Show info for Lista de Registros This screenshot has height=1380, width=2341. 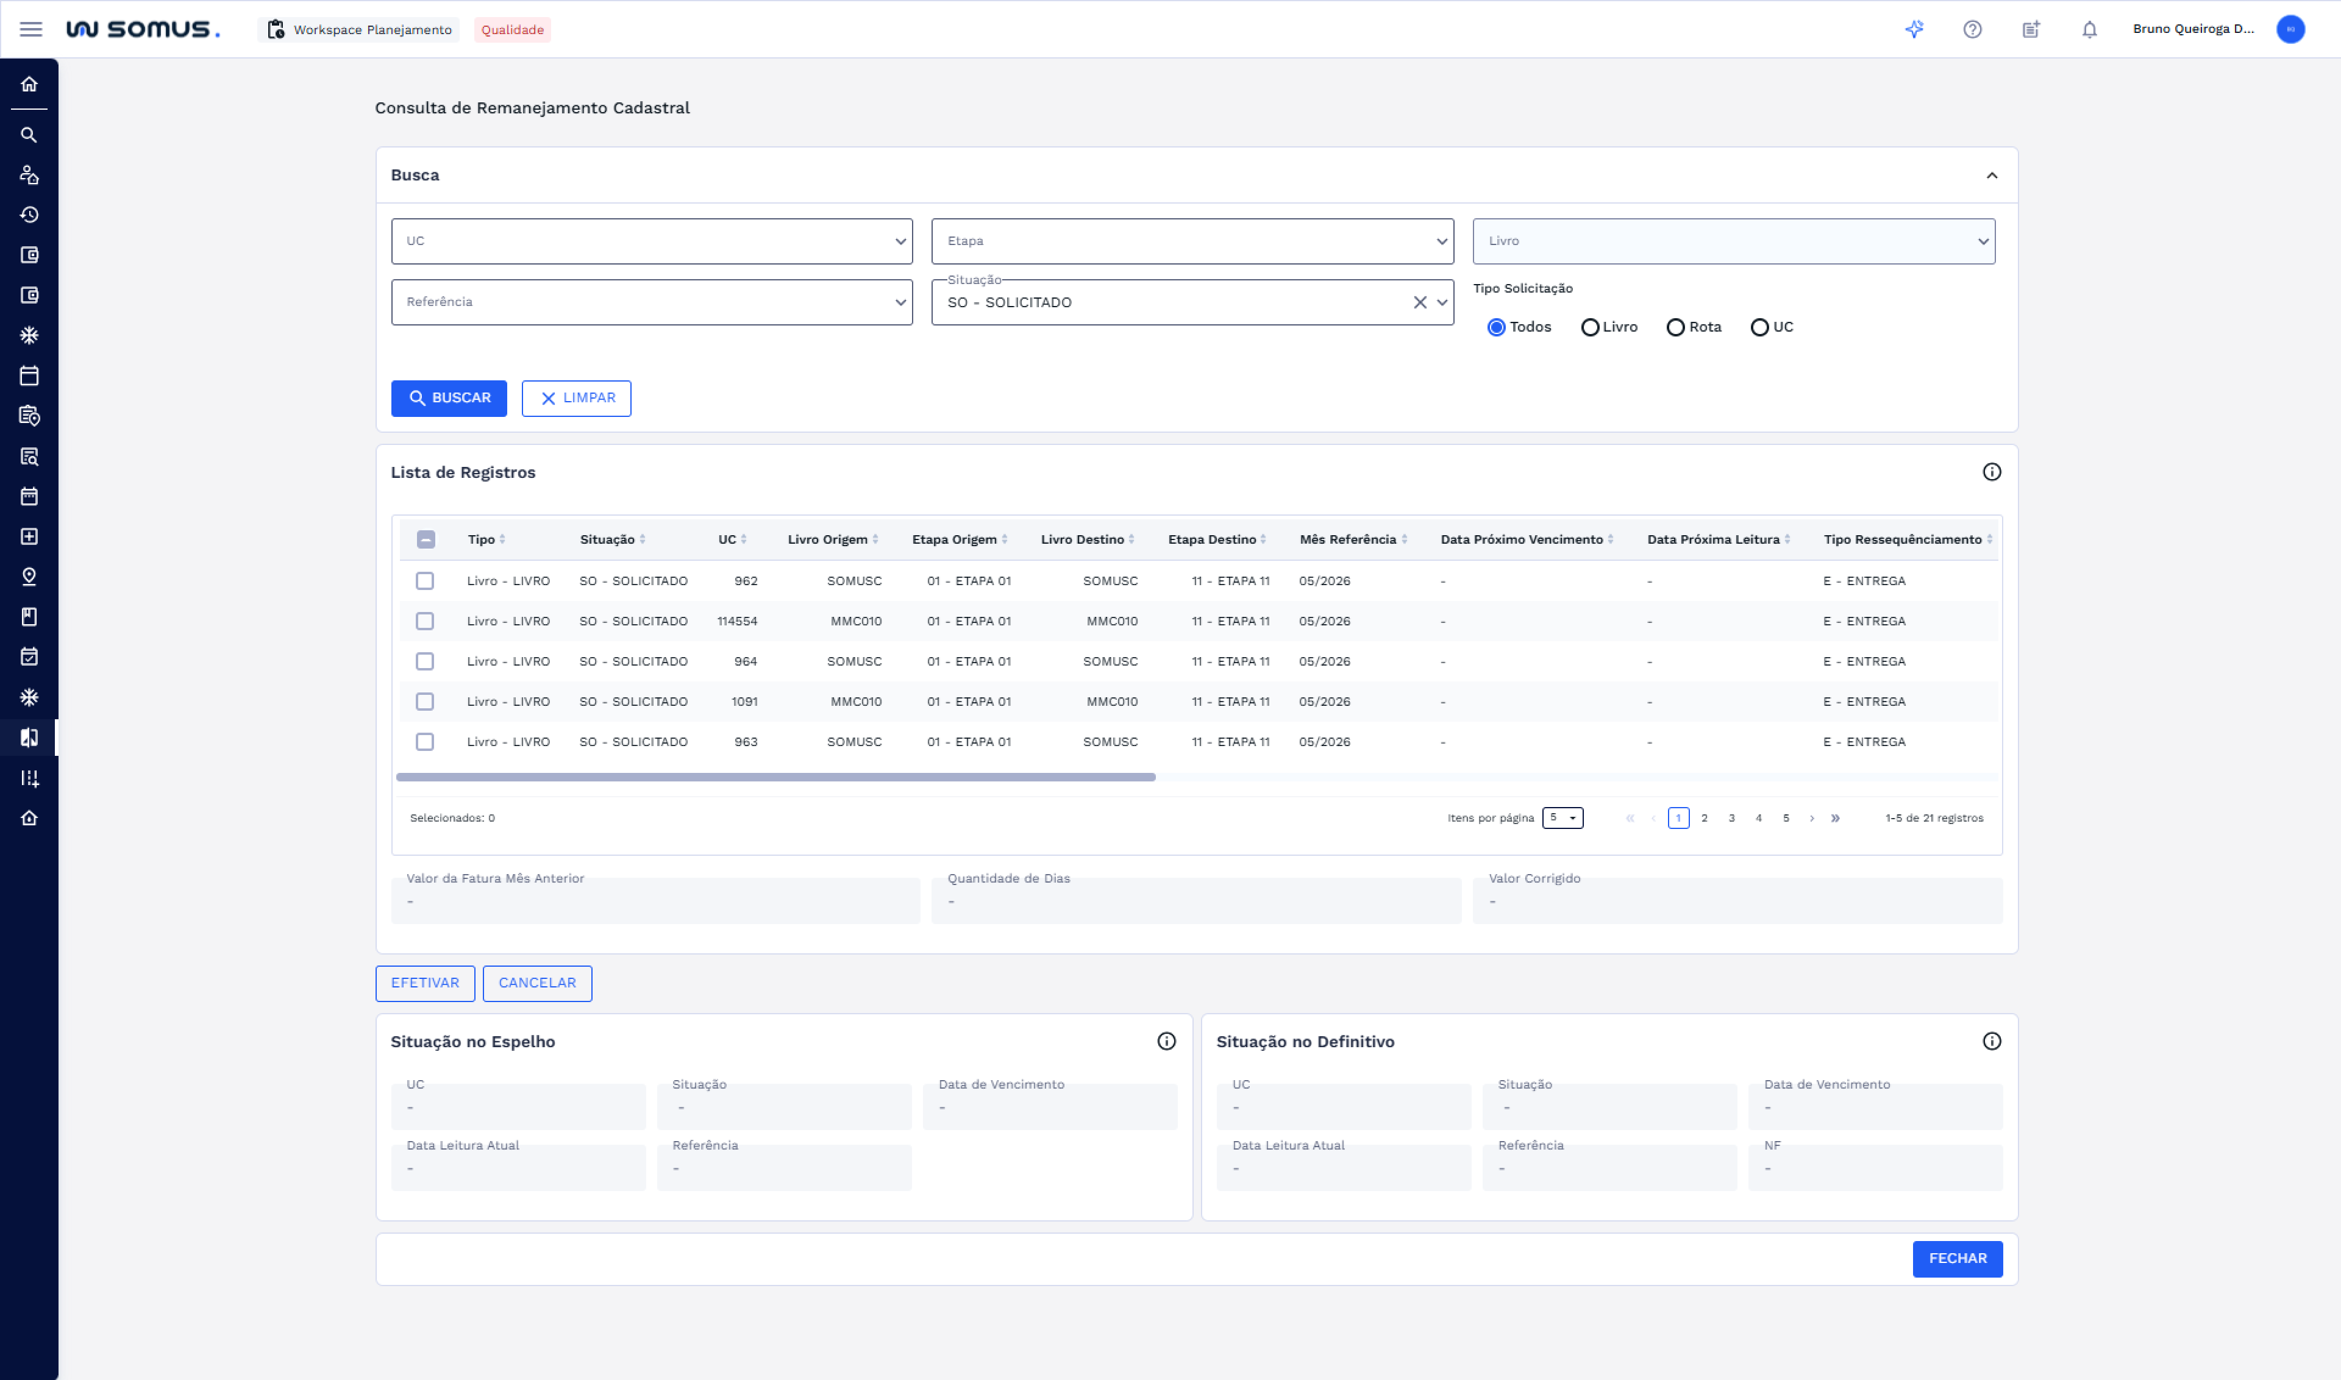point(1992,472)
